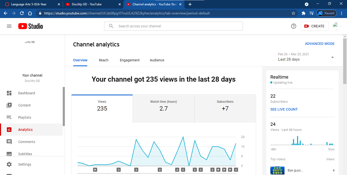The height and width of the screenshot is (175, 347).
Task: Go to Content in the sidebar
Action: (24, 105)
